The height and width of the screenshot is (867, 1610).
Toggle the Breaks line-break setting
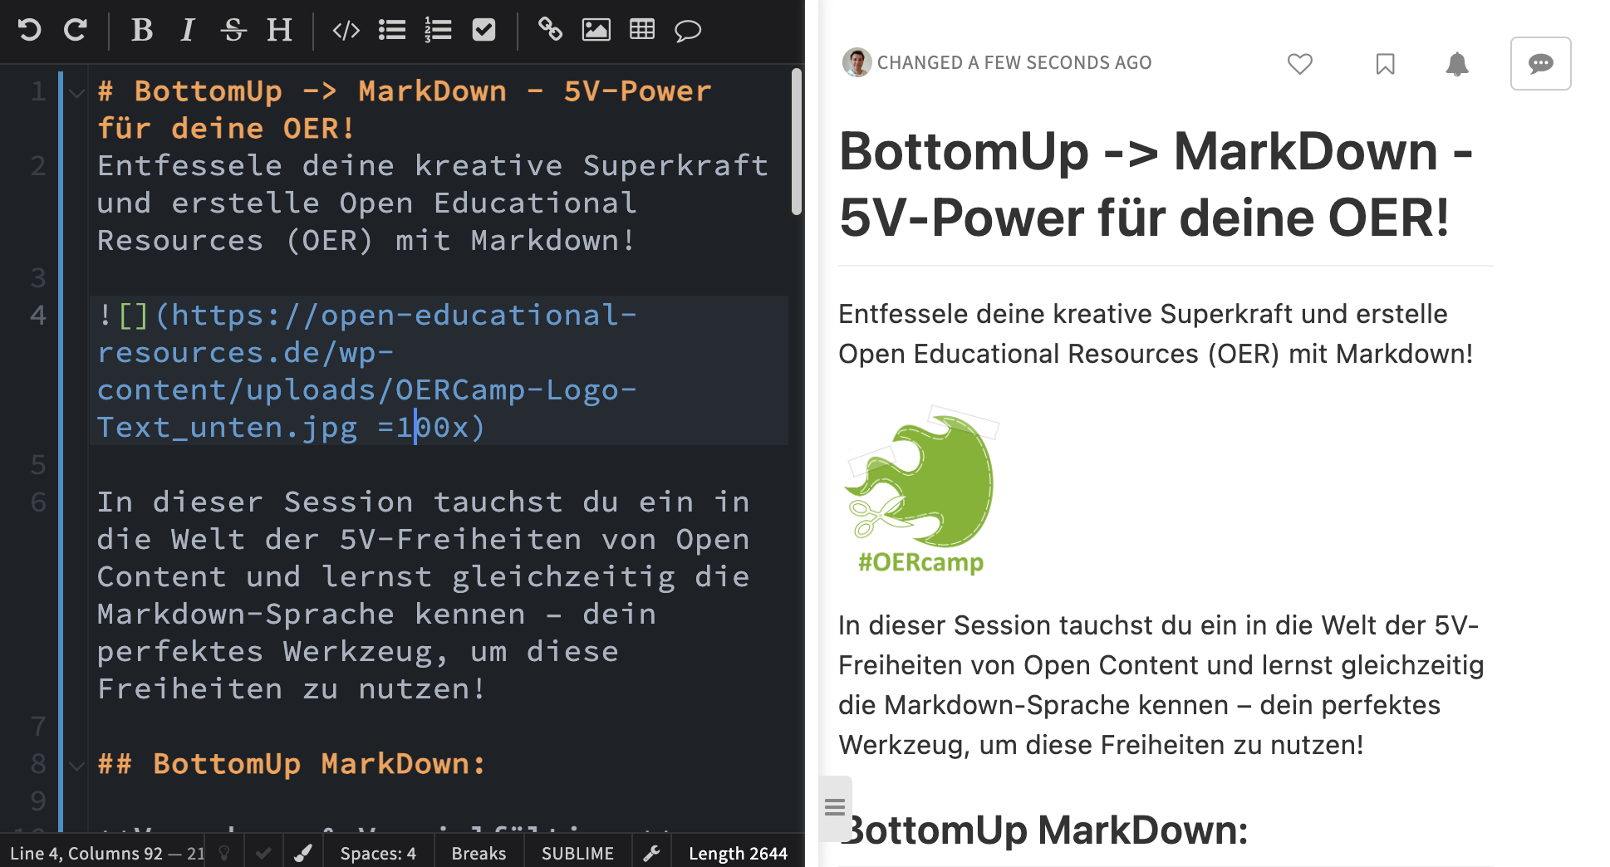click(479, 852)
